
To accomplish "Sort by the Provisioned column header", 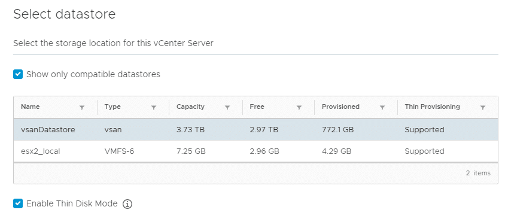I will coord(340,107).
